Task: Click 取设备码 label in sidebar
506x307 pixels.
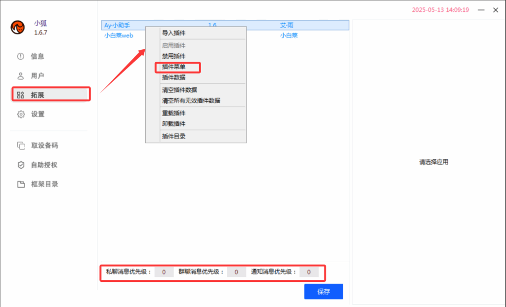Action: click(x=44, y=146)
